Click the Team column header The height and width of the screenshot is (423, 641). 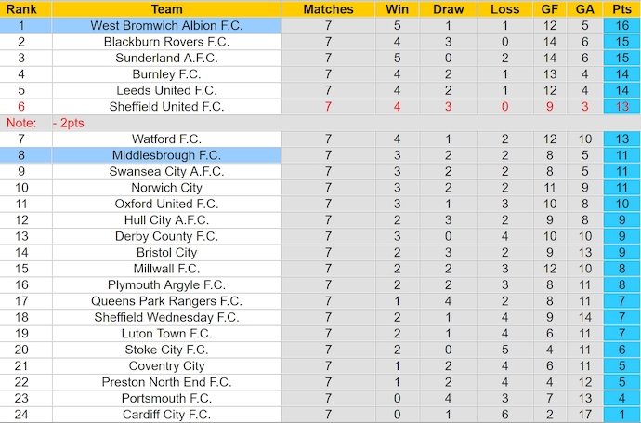pyautogui.click(x=166, y=9)
